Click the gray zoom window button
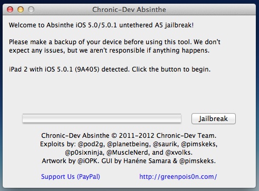Viewport: 259px width, 191px height. (31, 9)
